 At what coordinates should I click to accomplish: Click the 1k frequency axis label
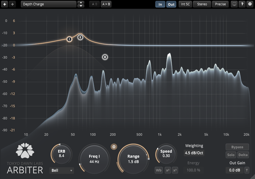pos(160,135)
